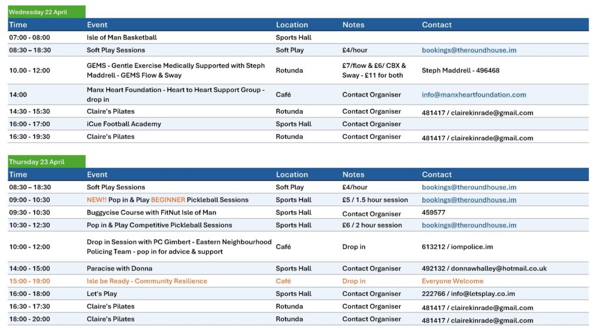
Task: Click the bookings email in Wednesday's Soft Play row
Action: (x=469, y=50)
